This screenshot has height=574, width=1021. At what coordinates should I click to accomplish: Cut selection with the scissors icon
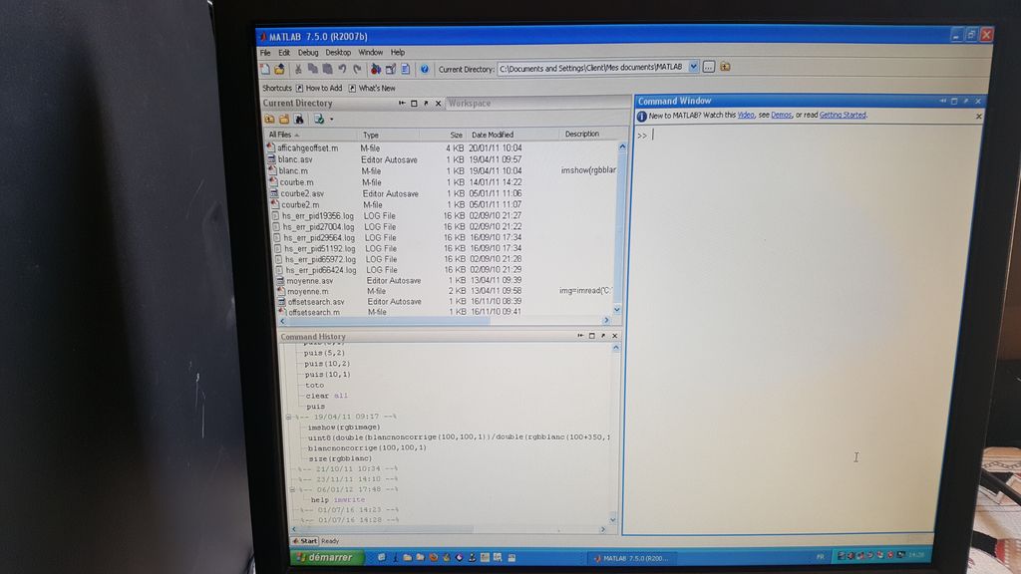pyautogui.click(x=298, y=69)
